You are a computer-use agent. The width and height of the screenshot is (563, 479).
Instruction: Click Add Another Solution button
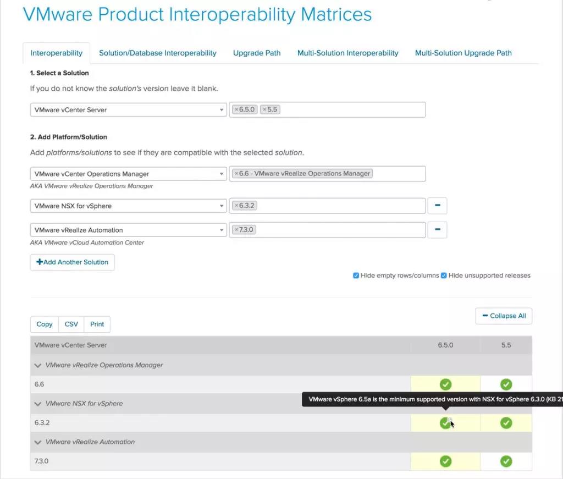(x=72, y=262)
